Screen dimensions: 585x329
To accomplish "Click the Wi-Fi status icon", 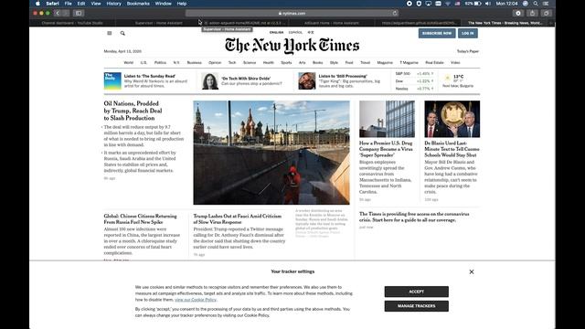I will [448, 4].
